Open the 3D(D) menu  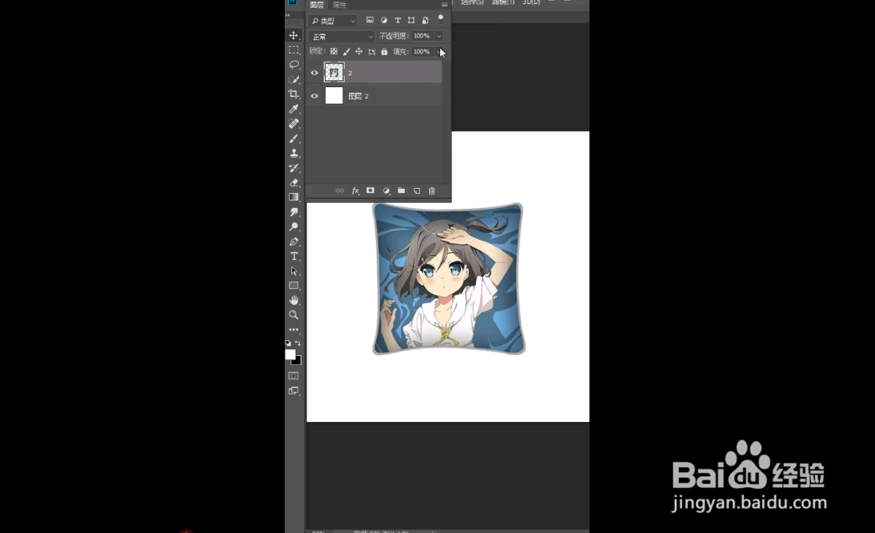(x=531, y=3)
